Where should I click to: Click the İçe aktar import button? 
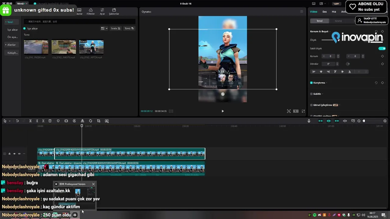coord(30,29)
